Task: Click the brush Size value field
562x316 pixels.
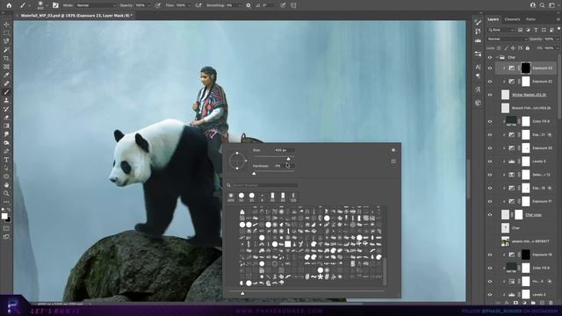Action: pyautogui.click(x=285, y=150)
